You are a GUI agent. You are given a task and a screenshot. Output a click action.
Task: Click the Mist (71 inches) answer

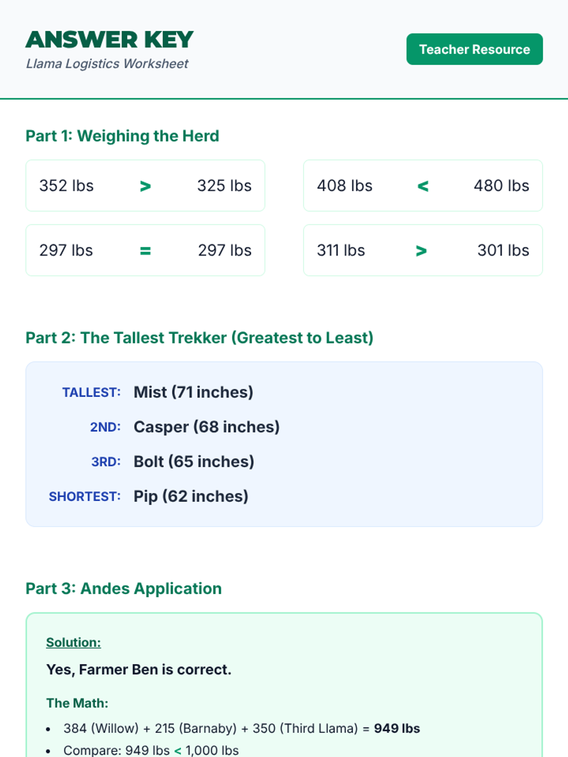click(193, 392)
